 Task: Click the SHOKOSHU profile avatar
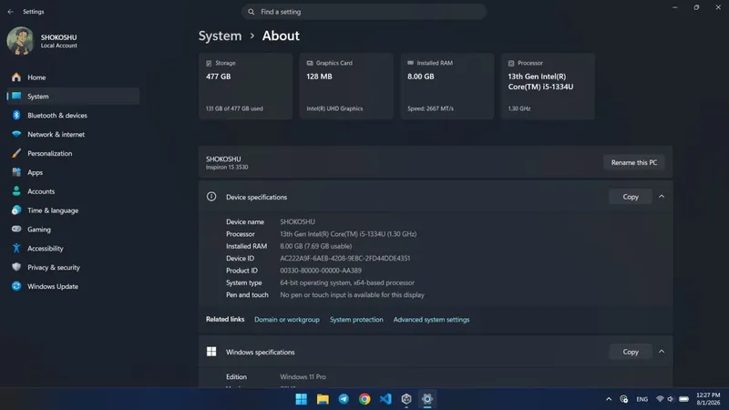pyautogui.click(x=20, y=41)
